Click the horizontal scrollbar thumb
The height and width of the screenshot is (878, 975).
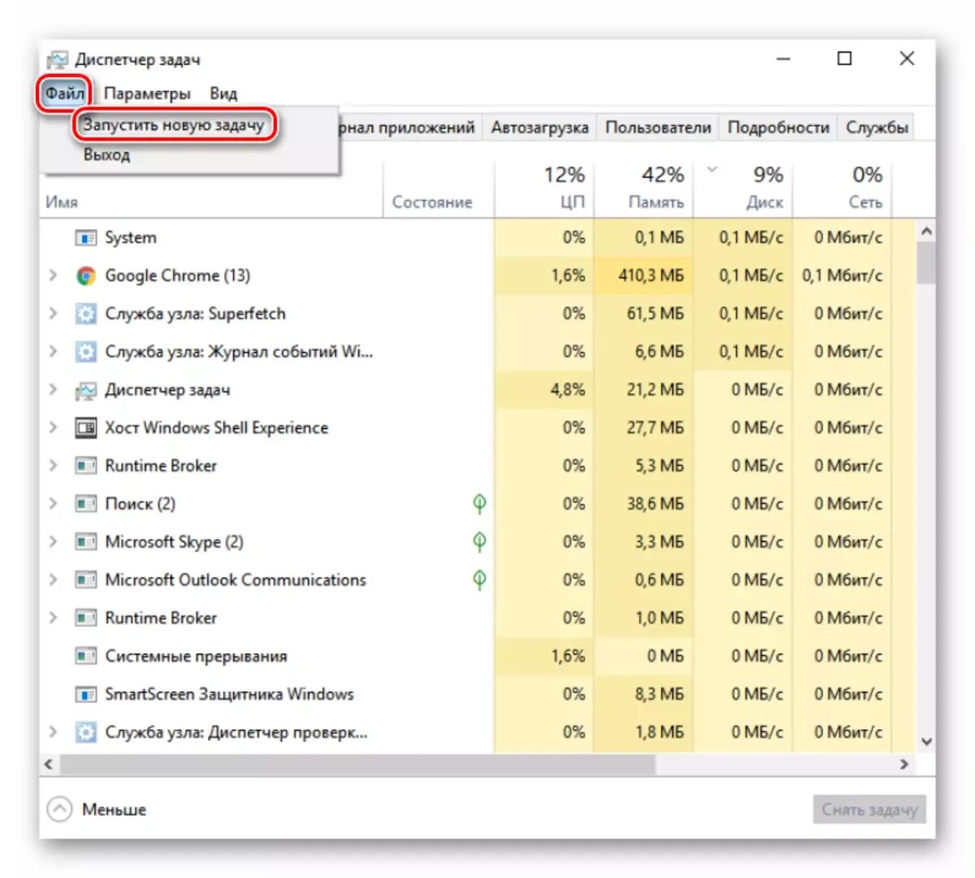click(357, 764)
